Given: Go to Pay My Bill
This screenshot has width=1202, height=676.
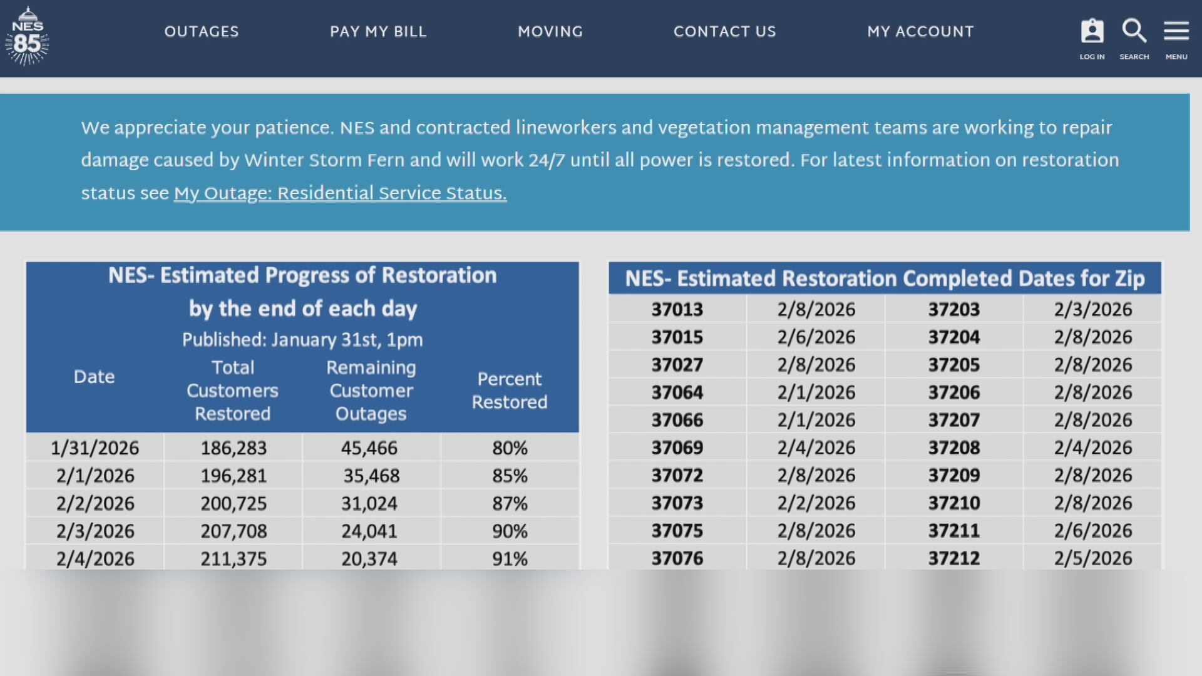Looking at the screenshot, I should 378,32.
